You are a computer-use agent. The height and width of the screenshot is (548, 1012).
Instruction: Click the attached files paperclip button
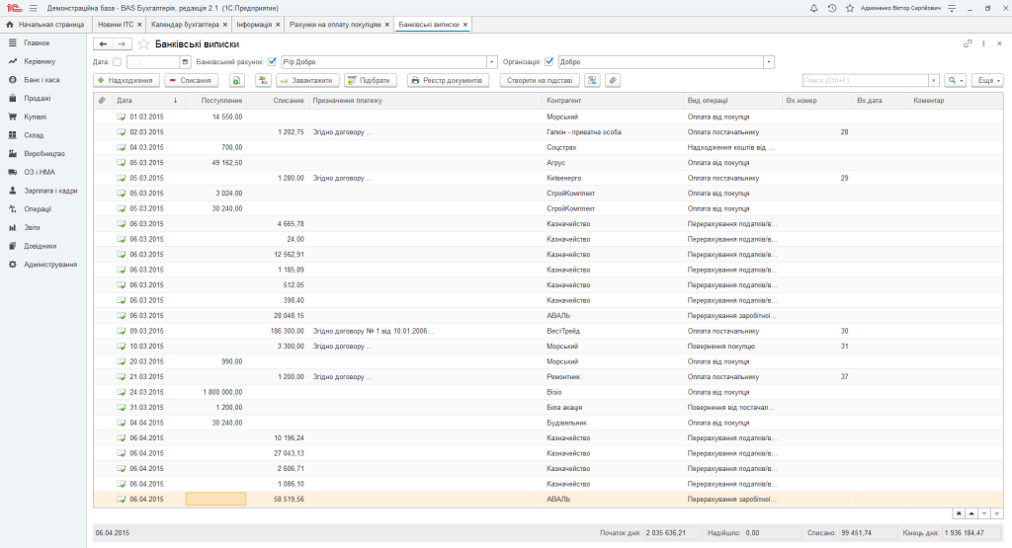click(613, 81)
